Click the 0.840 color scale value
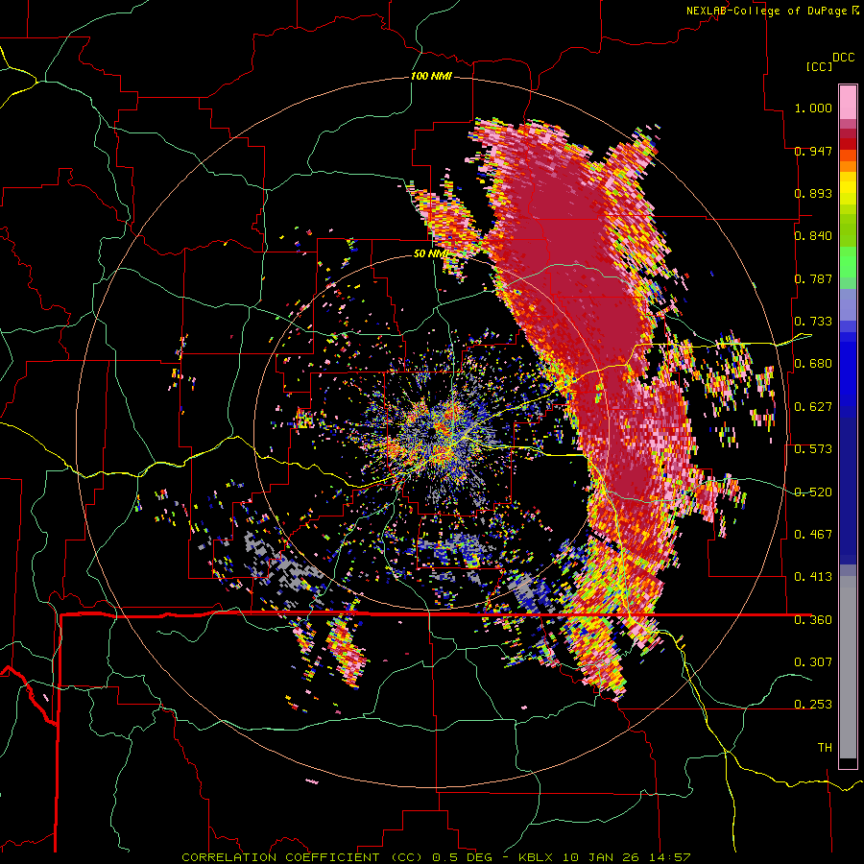Screen dimensions: 864x864 click(813, 236)
